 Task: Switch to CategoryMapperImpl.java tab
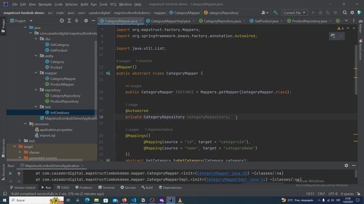click(170, 21)
